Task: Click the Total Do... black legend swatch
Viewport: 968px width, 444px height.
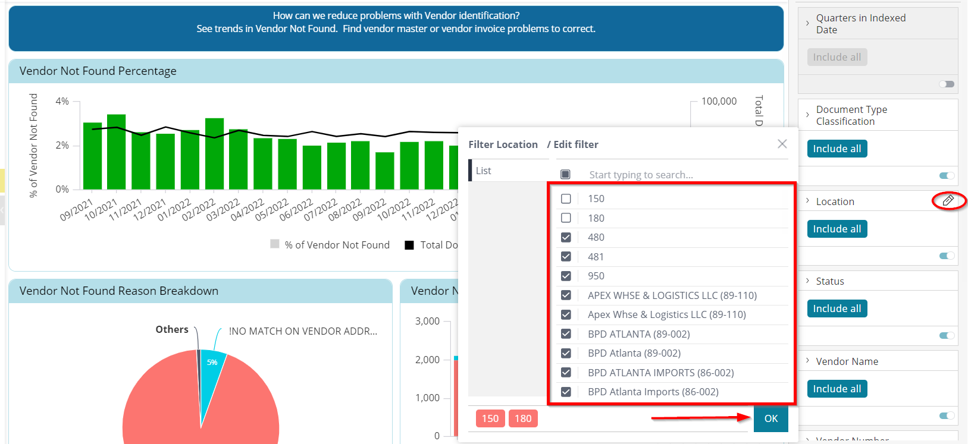Action: (409, 245)
